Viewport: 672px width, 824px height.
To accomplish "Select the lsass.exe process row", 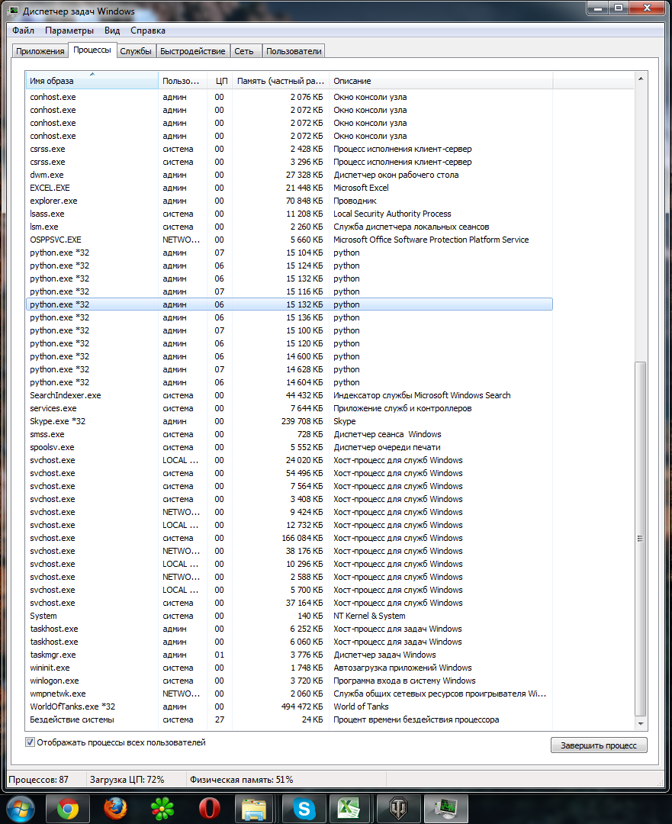I will pos(289,214).
